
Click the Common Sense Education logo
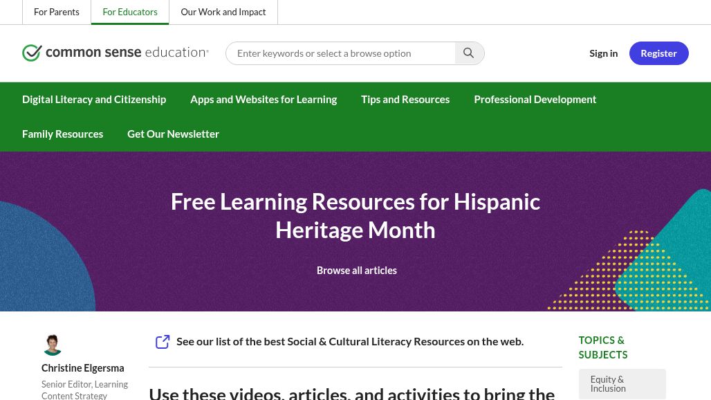coord(116,53)
